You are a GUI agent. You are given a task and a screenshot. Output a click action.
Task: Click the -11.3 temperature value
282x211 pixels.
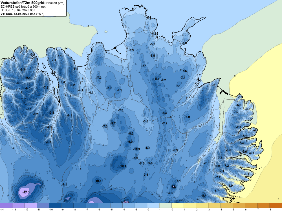136,149
